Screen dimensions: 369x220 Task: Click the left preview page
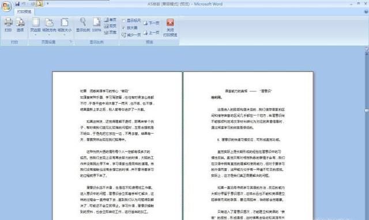click(x=117, y=146)
